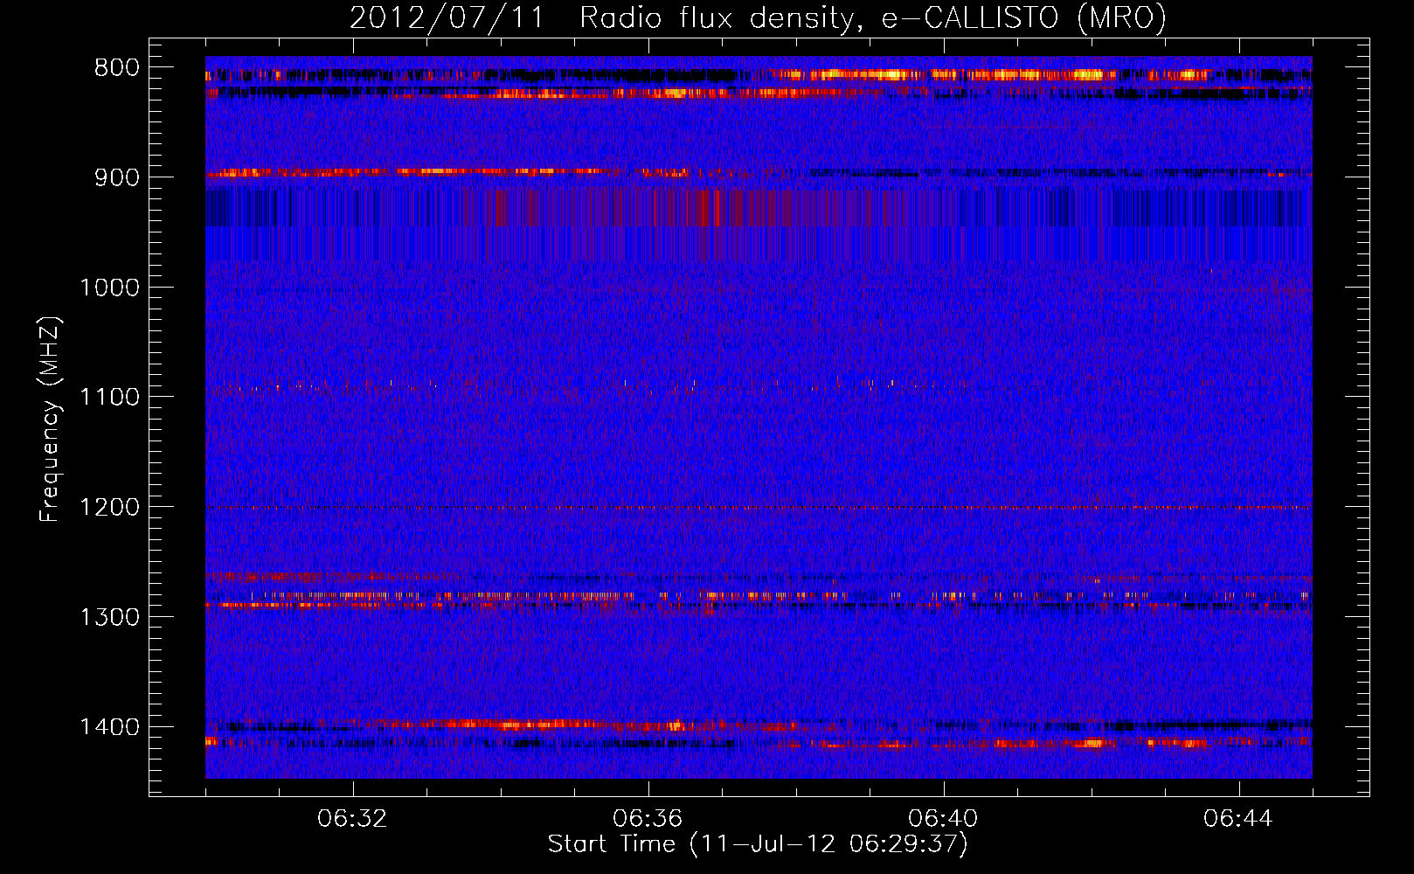Click the 06:44 time tick label

(1238, 819)
